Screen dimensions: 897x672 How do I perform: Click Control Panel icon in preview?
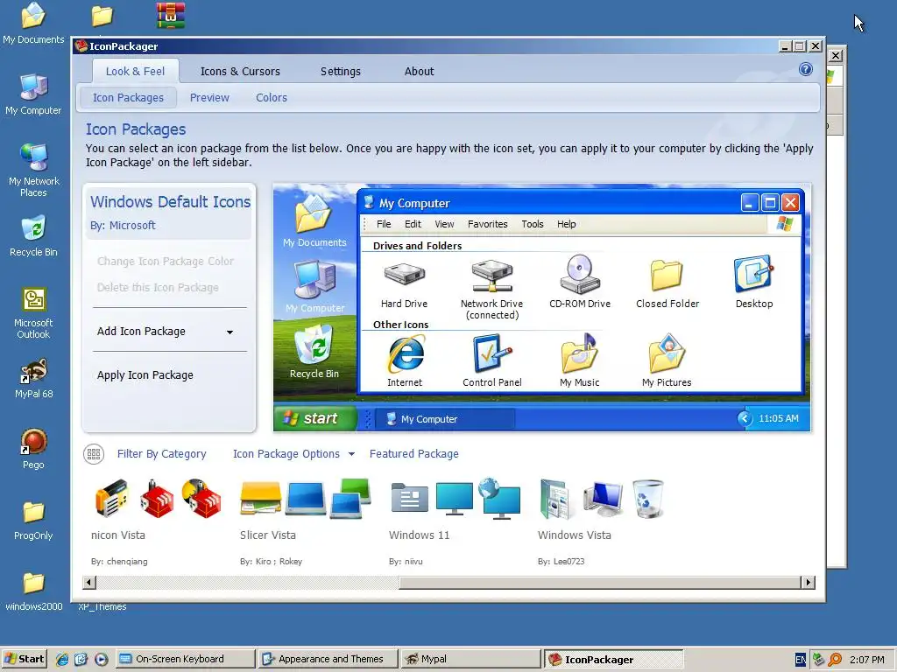(x=492, y=353)
